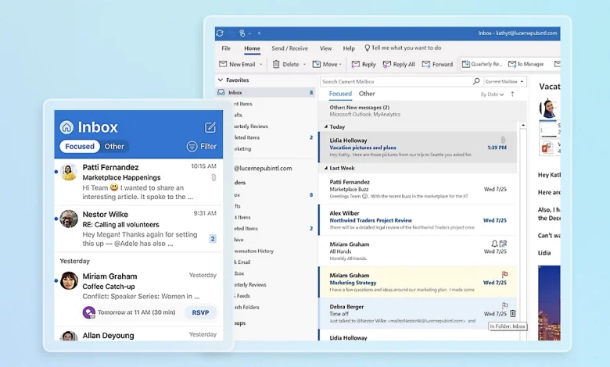
Task: Click the trash icon on Debra Berger's email
Action: [513, 313]
